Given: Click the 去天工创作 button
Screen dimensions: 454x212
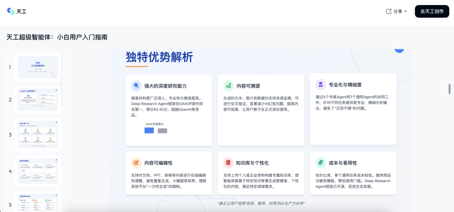Looking at the screenshot, I should (432, 11).
